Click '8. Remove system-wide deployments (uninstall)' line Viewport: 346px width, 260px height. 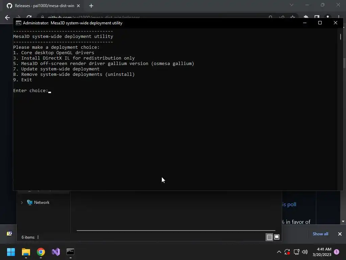[x=74, y=74]
